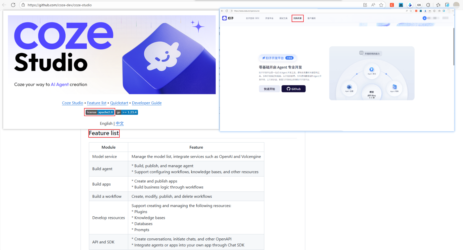Open the blue M extension in main toolbar
Image resolution: width=463 pixels, height=250 pixels.
(401, 5)
